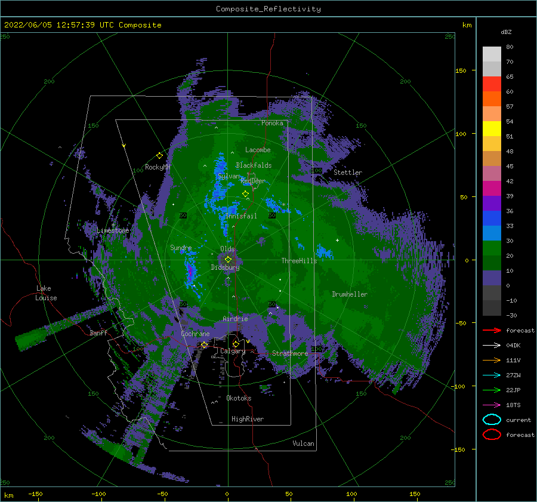
Task: Click the Strathmore city label
Action: (x=290, y=353)
